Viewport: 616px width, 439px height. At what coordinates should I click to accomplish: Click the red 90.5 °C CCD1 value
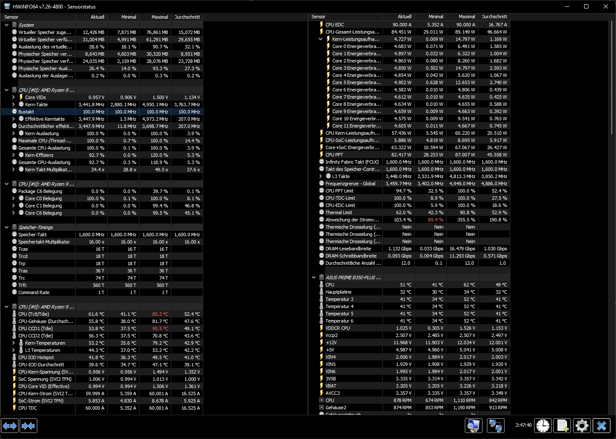pos(160,329)
